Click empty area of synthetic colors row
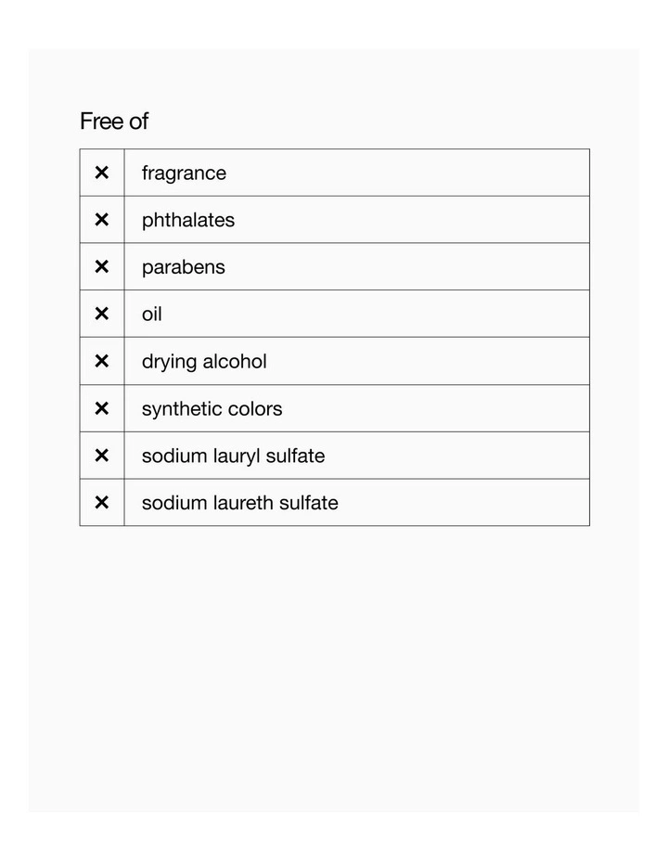 [433, 408]
